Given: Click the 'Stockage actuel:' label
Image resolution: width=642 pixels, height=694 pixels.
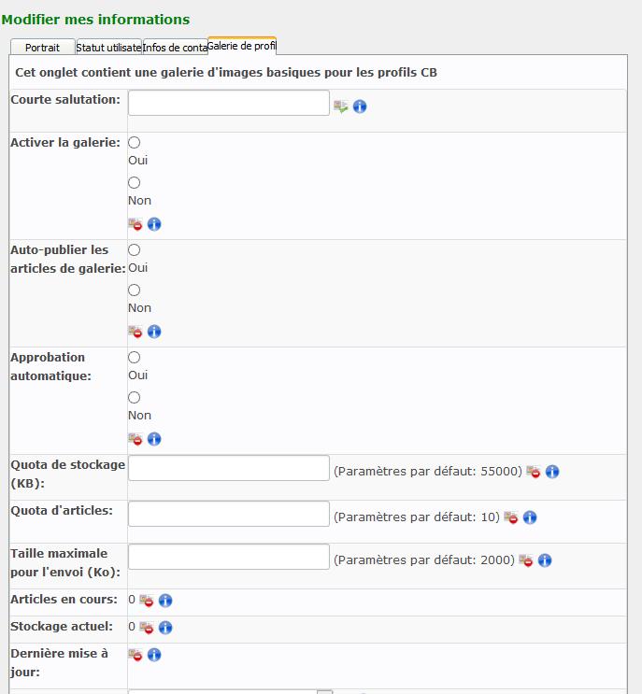Looking at the screenshot, I should (62, 627).
